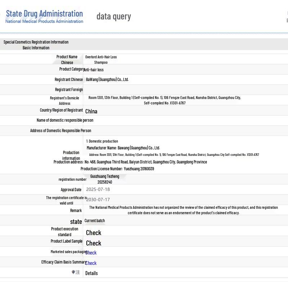288x288 pixels.
Task: Click the 'Registrant Chinese' label
Action: (69, 80)
